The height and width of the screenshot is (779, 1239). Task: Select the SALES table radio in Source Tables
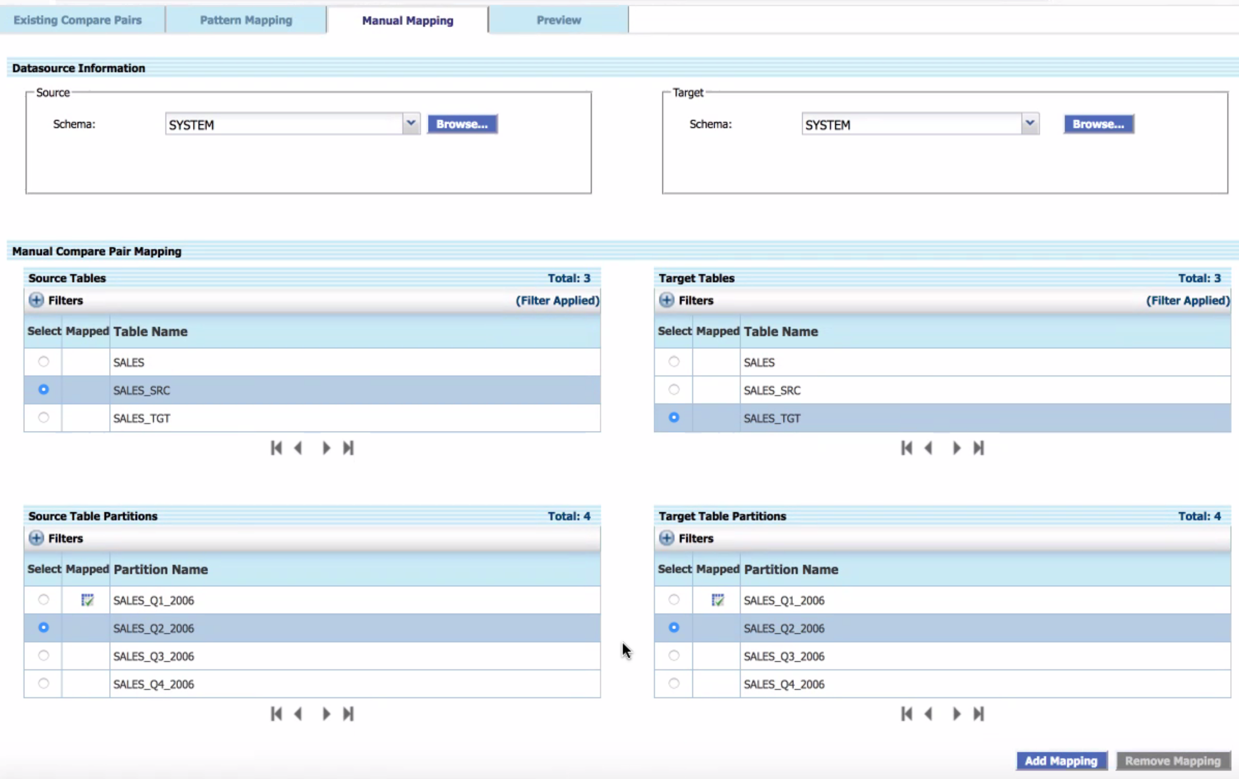tap(43, 361)
